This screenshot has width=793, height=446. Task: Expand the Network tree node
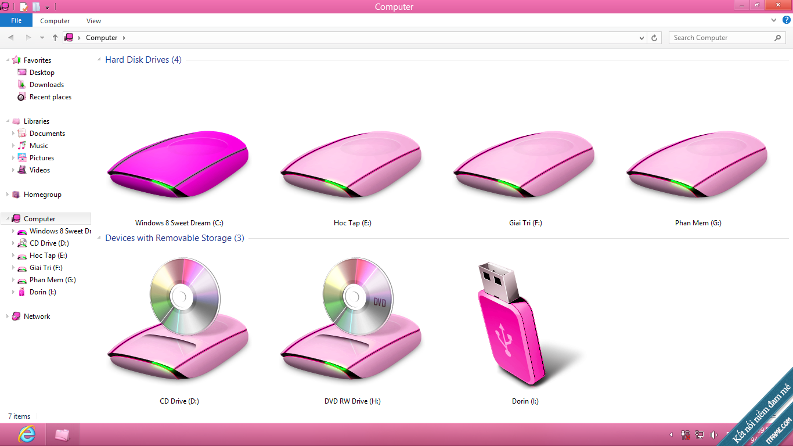(8, 316)
